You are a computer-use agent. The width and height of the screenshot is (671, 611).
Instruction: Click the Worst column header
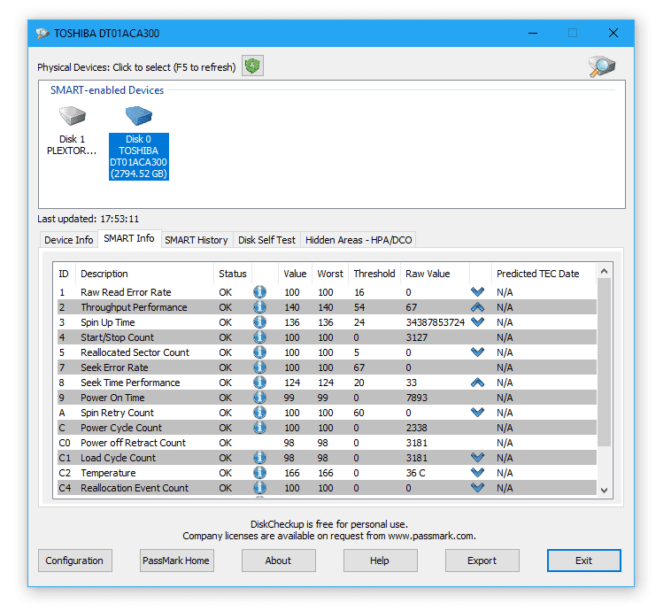[330, 274]
